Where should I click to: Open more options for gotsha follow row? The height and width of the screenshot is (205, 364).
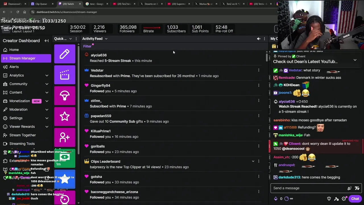tap(258, 176)
